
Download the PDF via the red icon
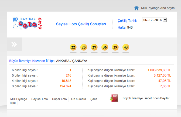coord(114,98)
